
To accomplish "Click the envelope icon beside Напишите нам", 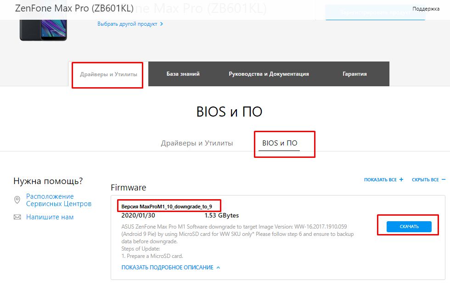I will [x=17, y=217].
